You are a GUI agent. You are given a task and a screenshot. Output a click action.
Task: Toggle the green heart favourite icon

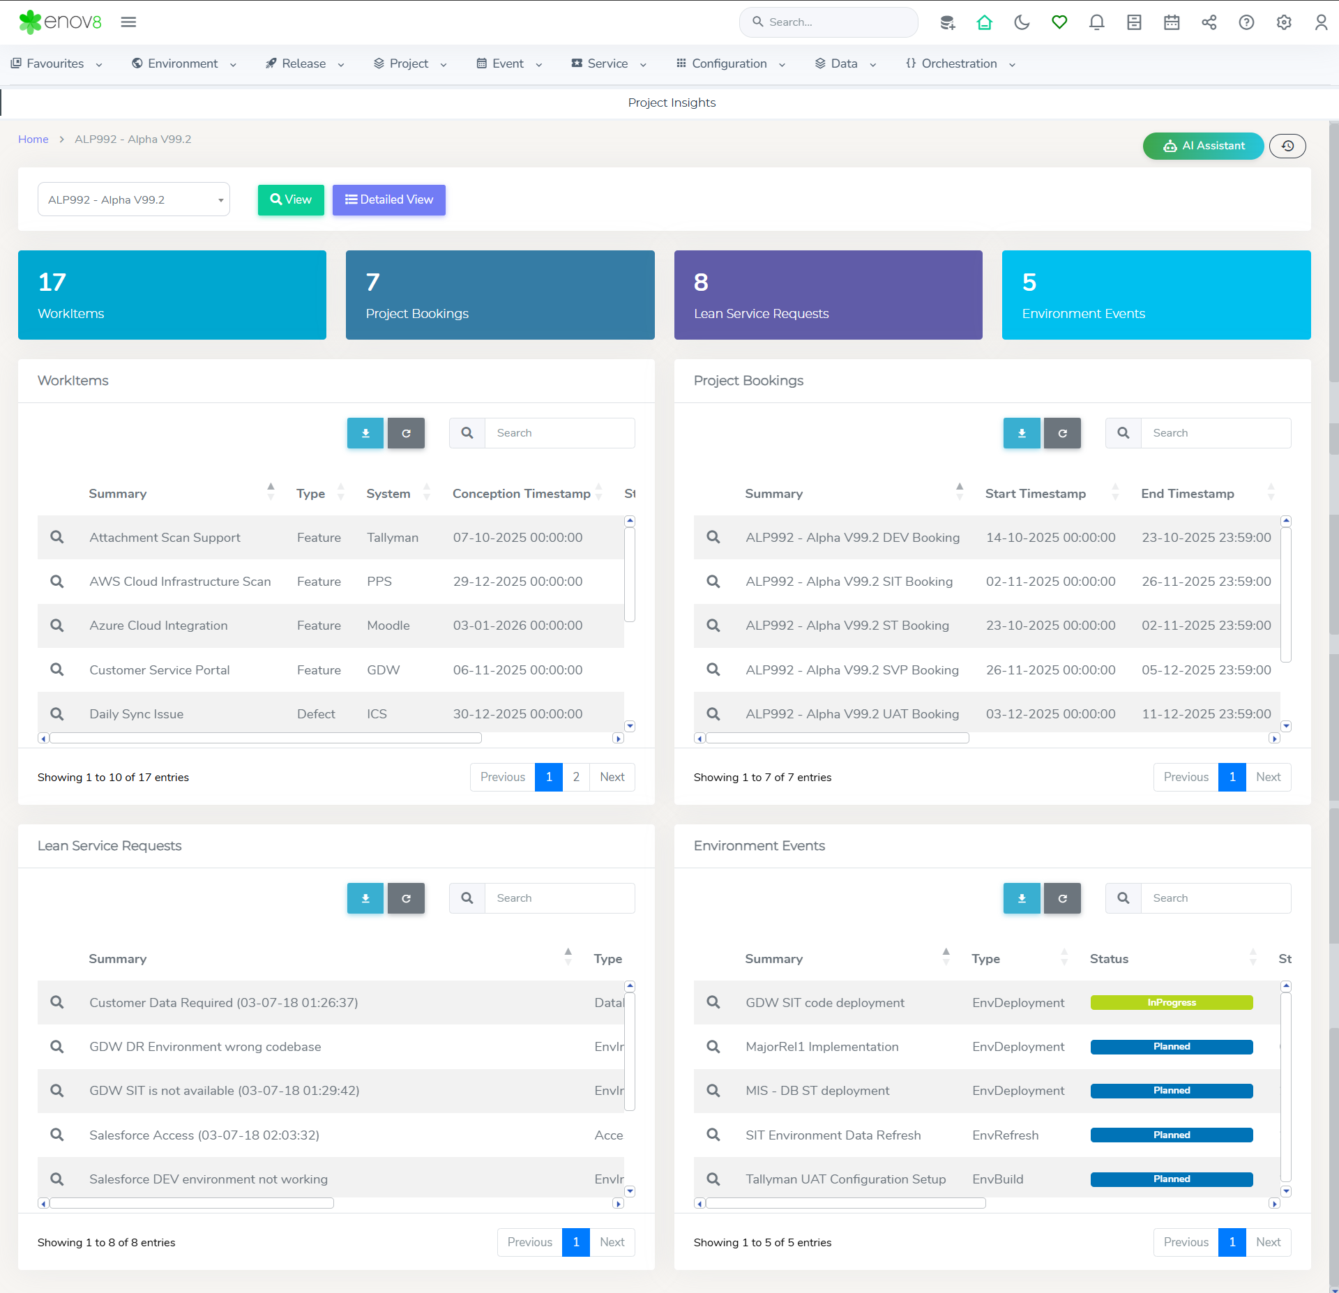(1059, 22)
